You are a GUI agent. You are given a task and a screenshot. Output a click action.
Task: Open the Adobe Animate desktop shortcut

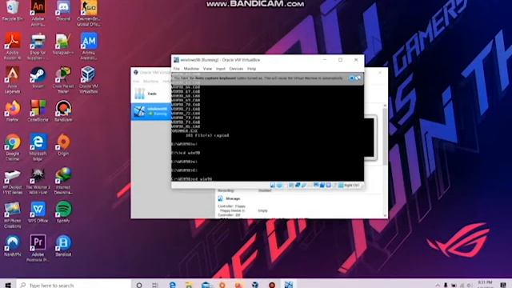(x=38, y=14)
